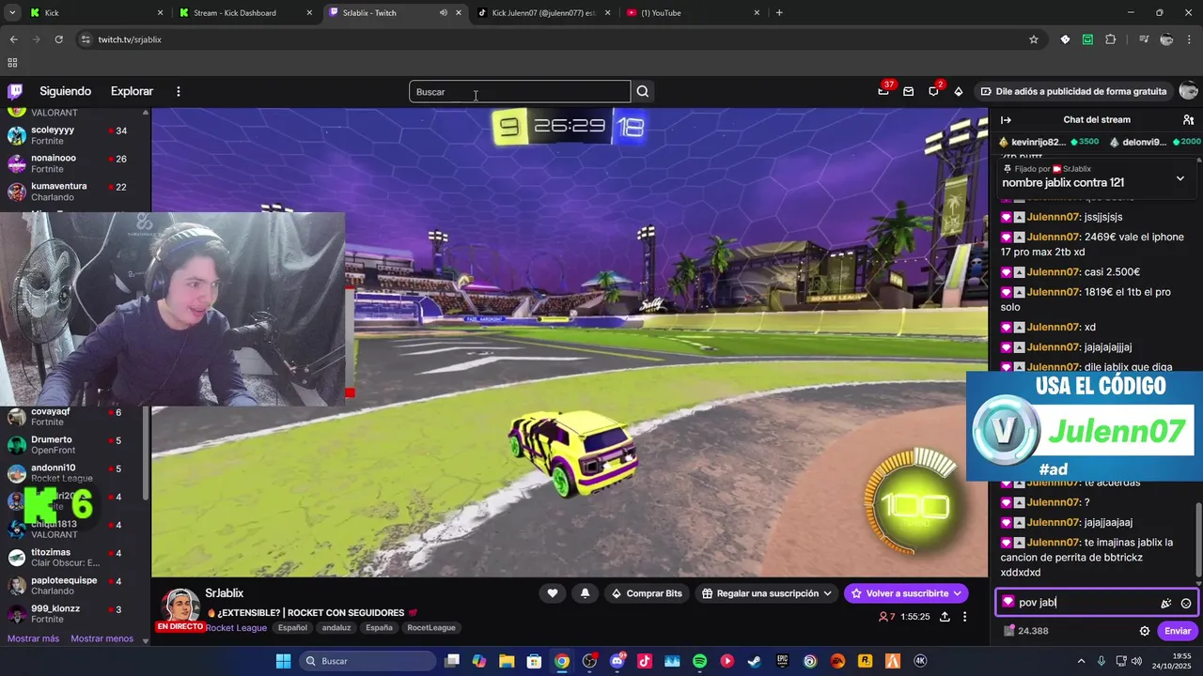The image size is (1203, 676).
Task: Open the Twitch more options menu
Action: [x=179, y=91]
